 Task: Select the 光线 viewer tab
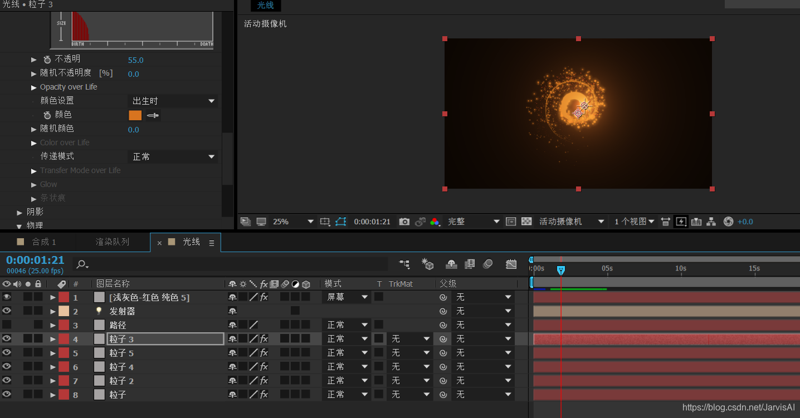point(266,6)
